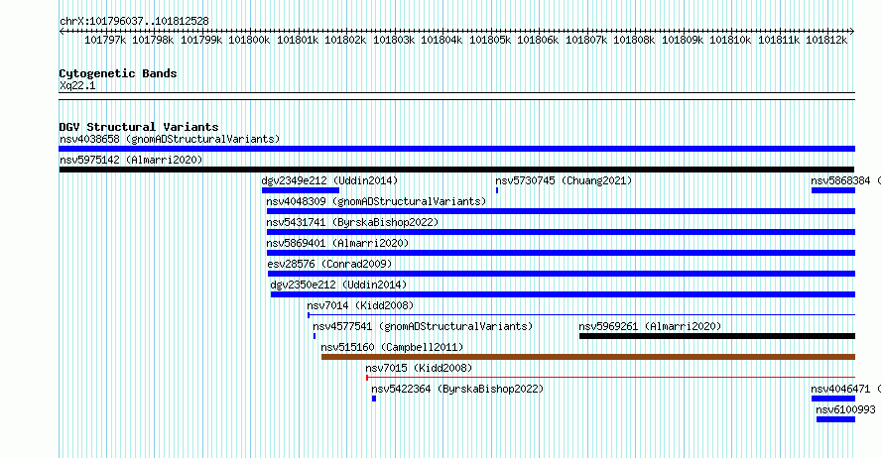Click ruler position 101808k
Screen dimensions: 883x458
pos(635,40)
